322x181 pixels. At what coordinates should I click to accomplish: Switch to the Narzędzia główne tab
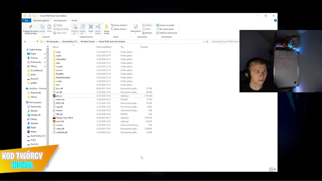click(41, 21)
